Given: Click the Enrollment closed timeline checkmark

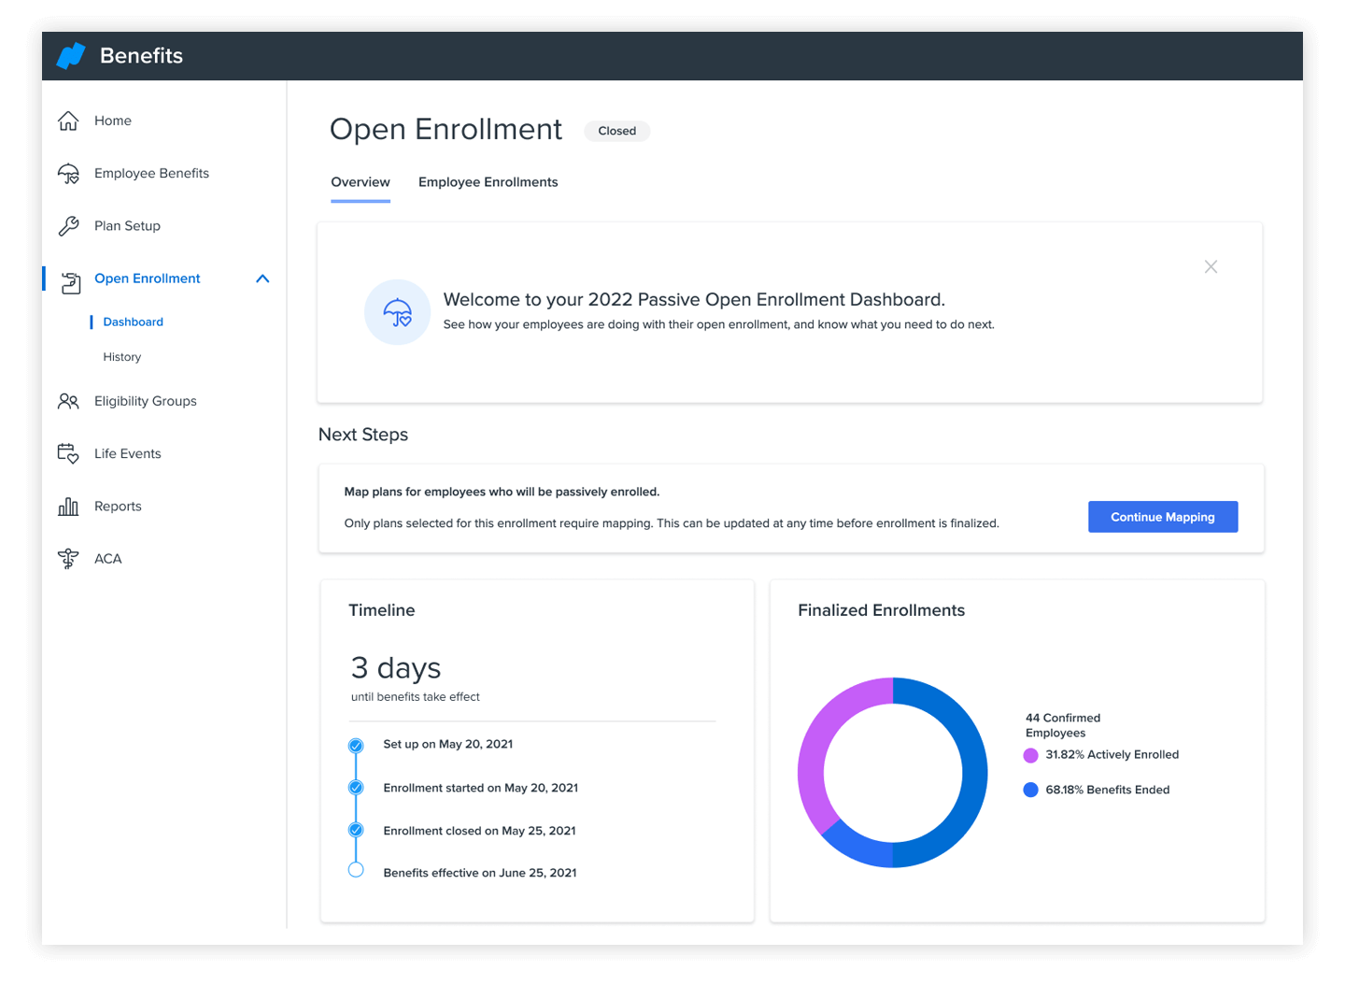Looking at the screenshot, I should point(356,830).
